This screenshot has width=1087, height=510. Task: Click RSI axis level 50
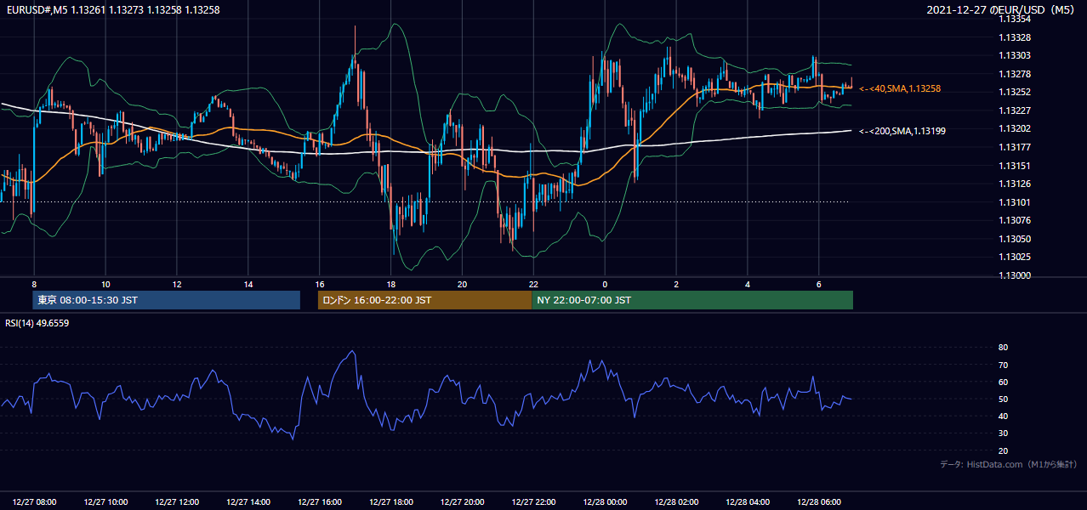pos(1004,399)
